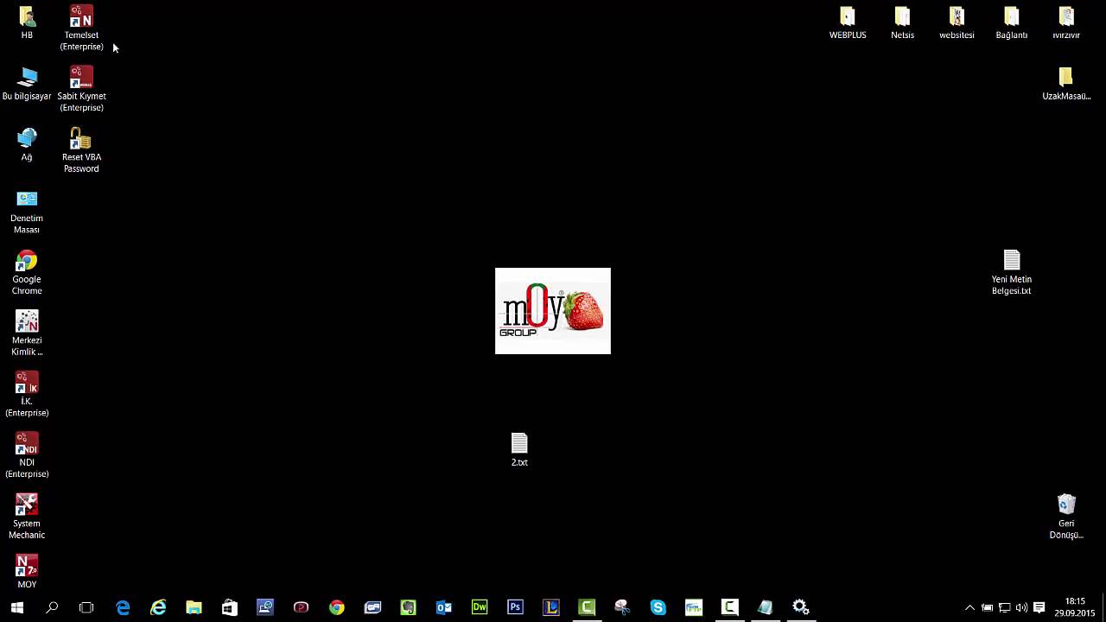The height and width of the screenshot is (622, 1106).
Task: Launch Photoshop from taskbar
Action: (515, 607)
